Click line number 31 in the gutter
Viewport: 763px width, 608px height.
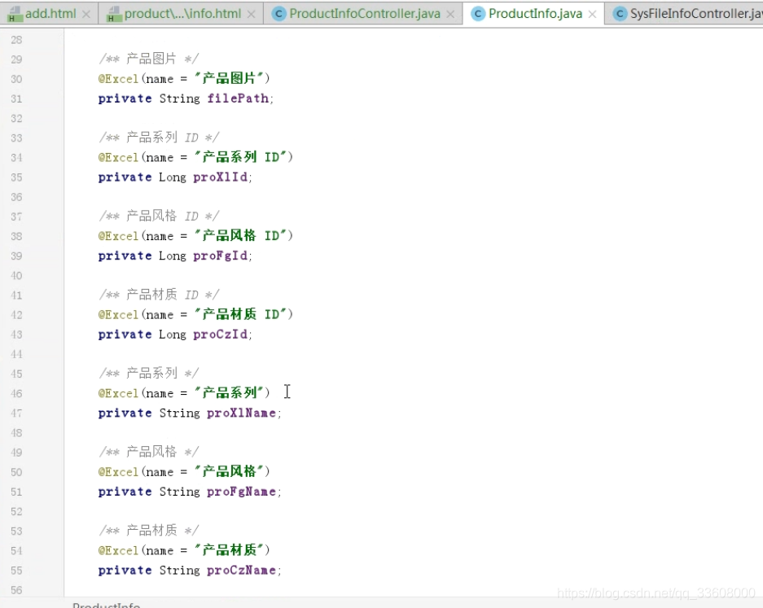pyautogui.click(x=16, y=98)
